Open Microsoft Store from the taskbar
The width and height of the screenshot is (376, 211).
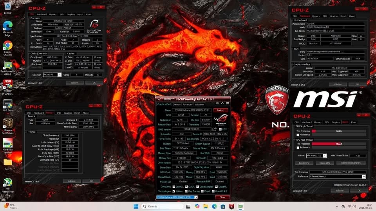(223, 206)
